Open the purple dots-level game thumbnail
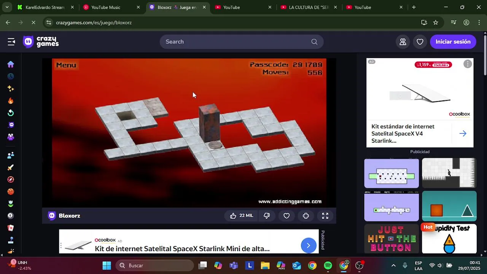Screen dimensions: 487x274 (x=392, y=173)
